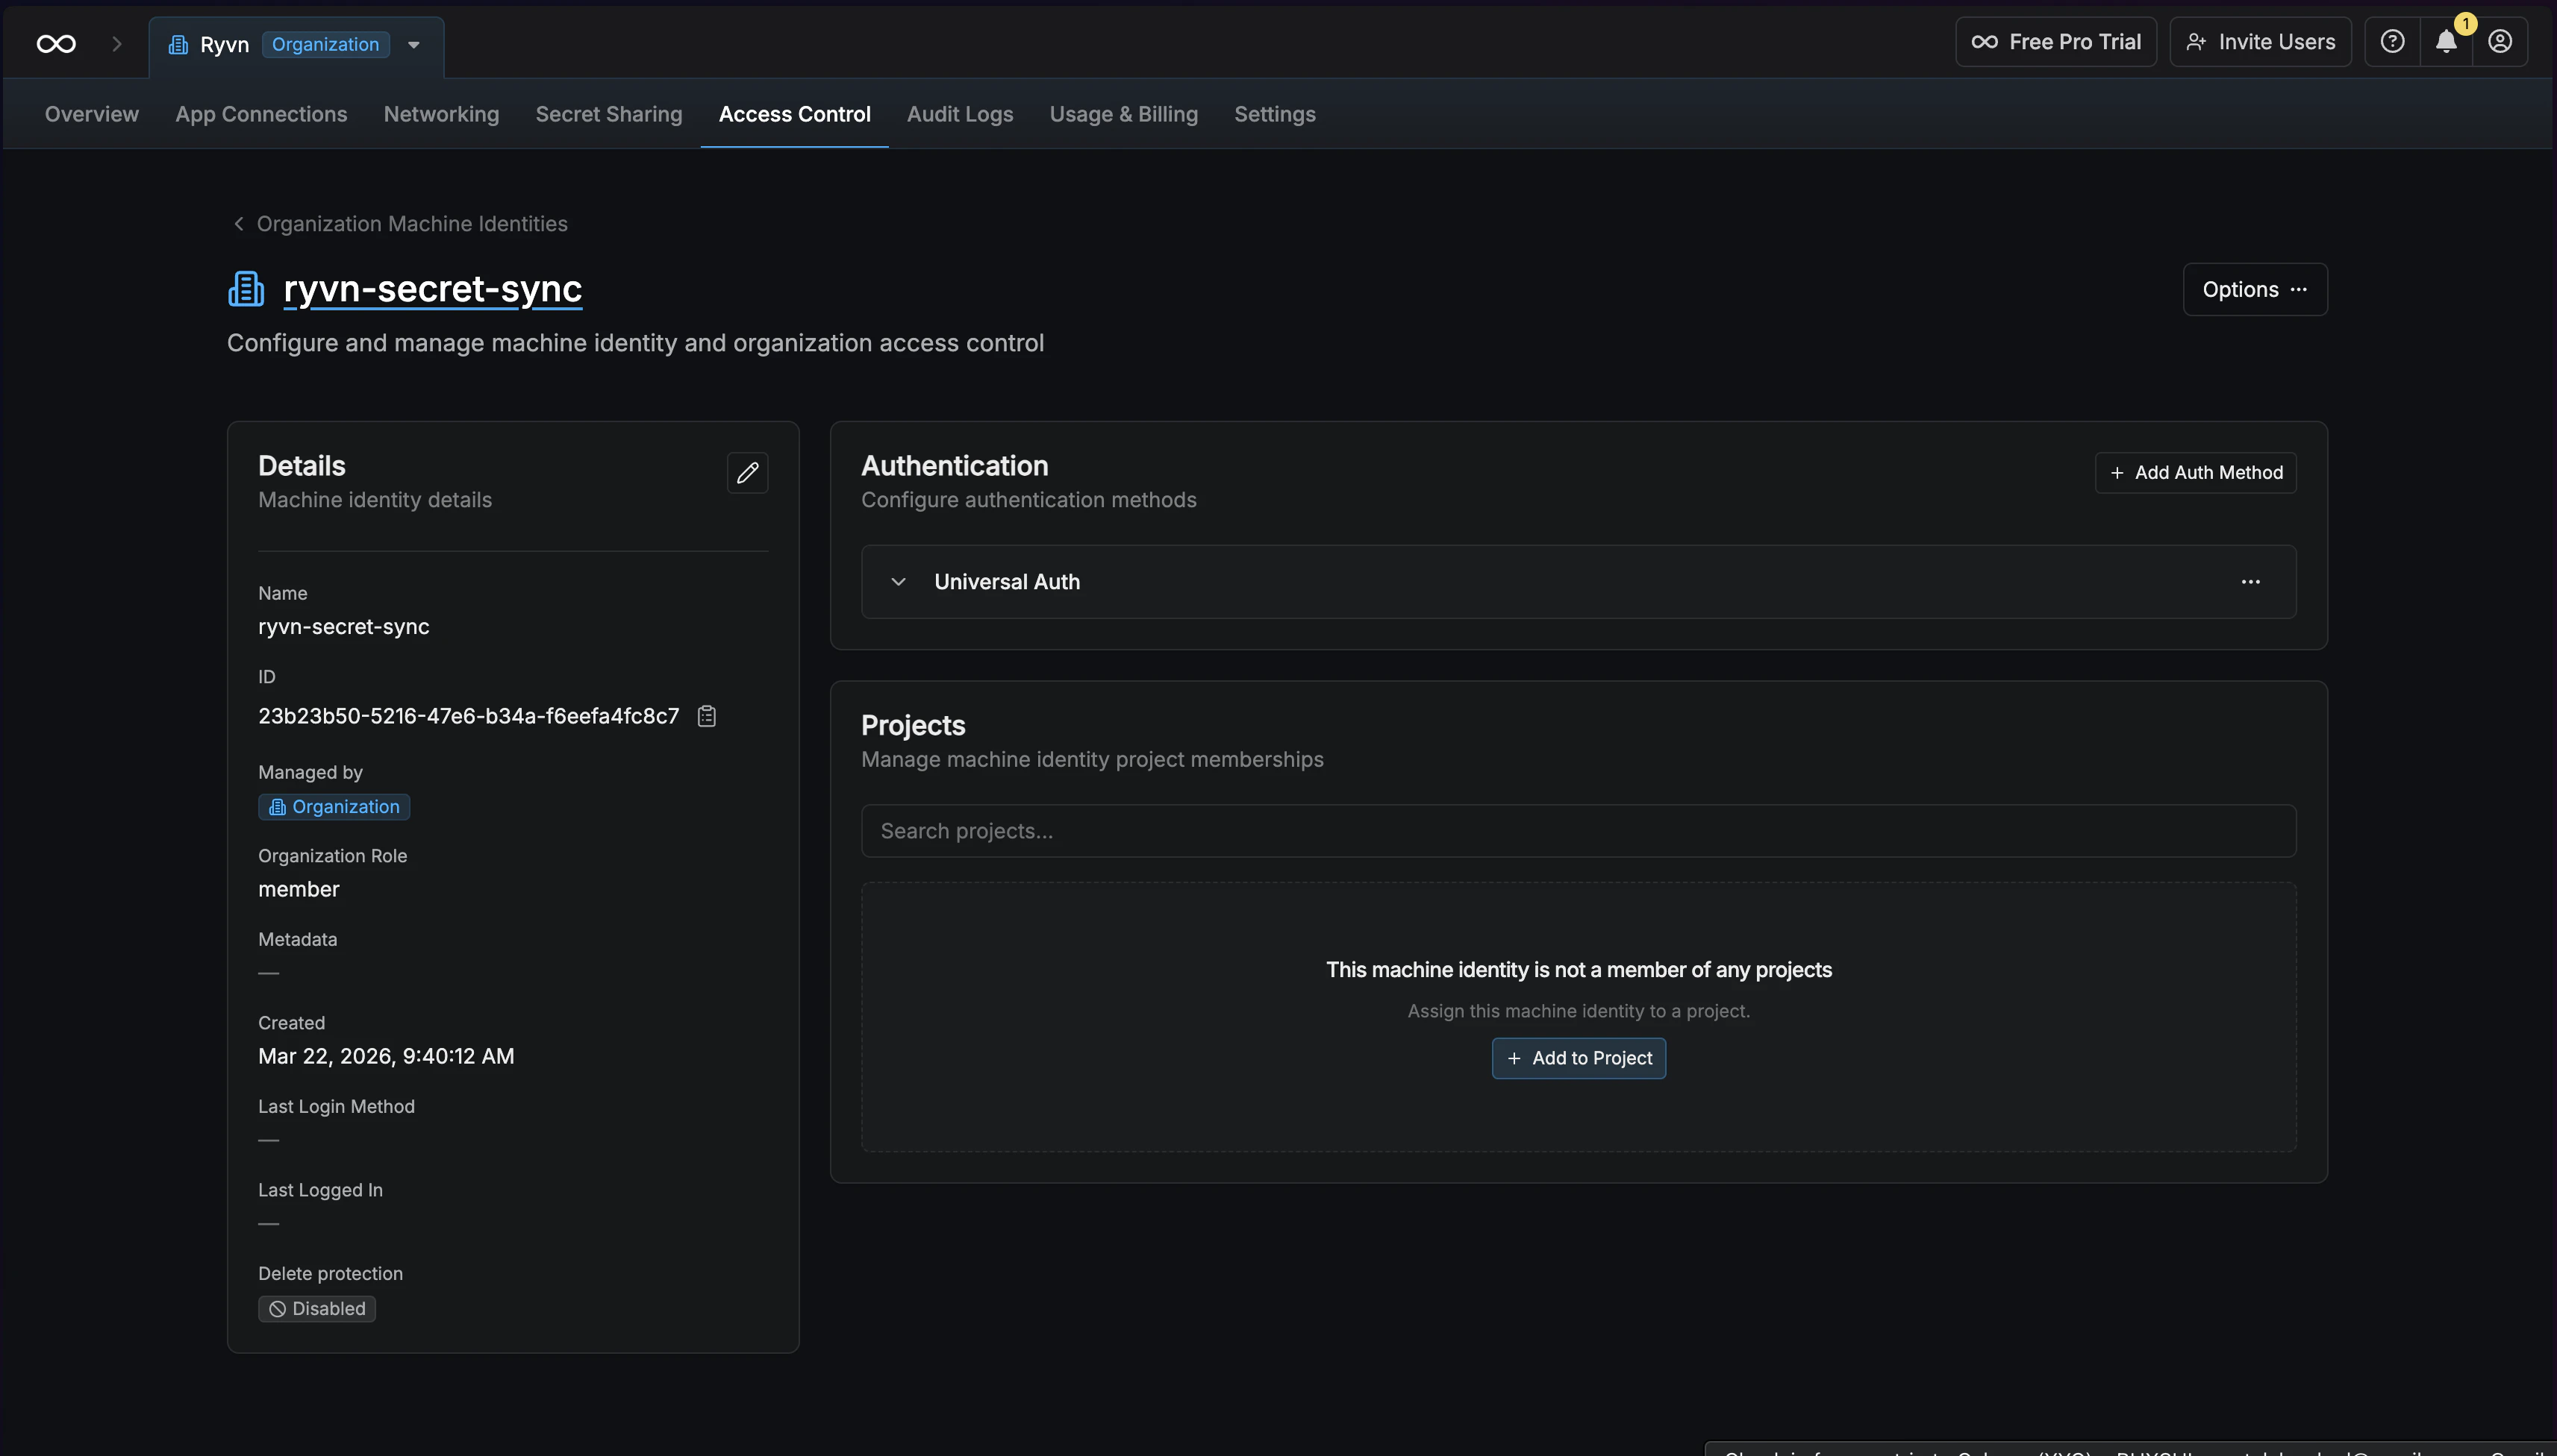Switch to the Audit Logs tab
2557x1456 pixels.
click(958, 114)
